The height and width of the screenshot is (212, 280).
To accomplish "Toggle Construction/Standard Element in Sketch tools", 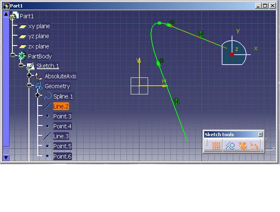I will (x=230, y=146).
